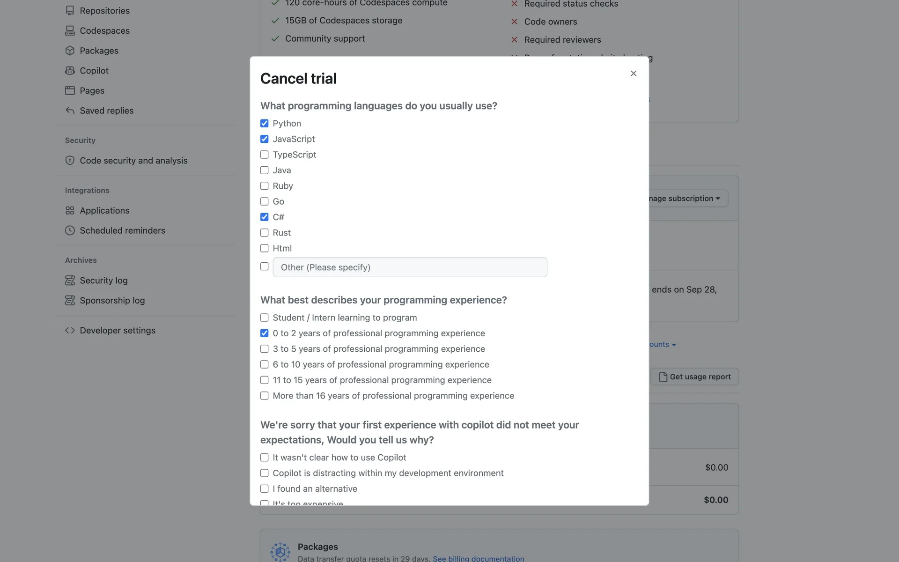The image size is (899, 562).
Task: Close the Cancel trial dialog
Action: click(634, 74)
